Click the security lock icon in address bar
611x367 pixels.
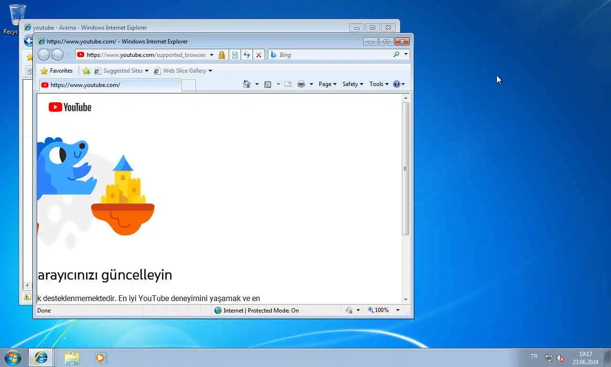[221, 55]
